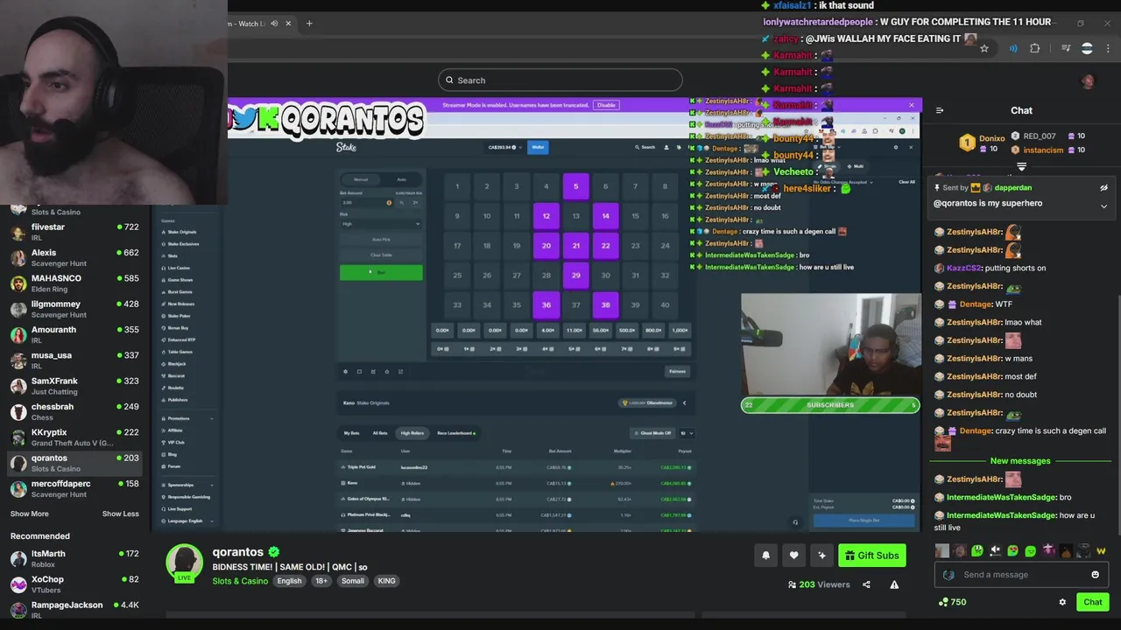Image resolution: width=1121 pixels, height=630 pixels.
Task: Open the browser extensions puzzle icon
Action: (x=1035, y=48)
